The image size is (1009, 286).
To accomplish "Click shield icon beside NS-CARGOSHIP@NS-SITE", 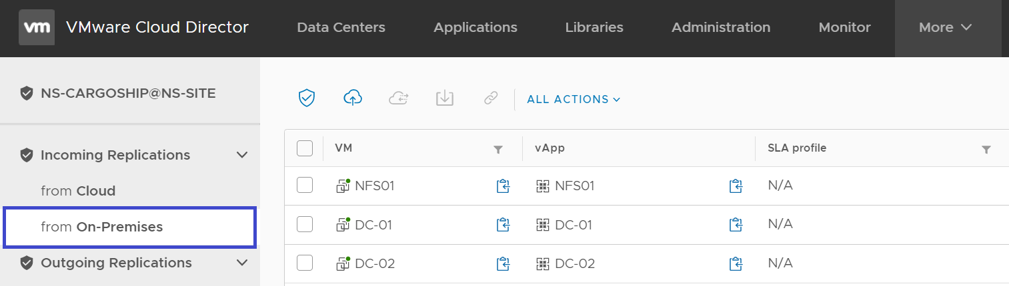I will [27, 94].
